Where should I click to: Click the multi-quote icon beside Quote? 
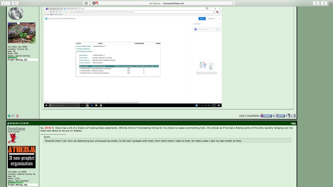[288, 116]
